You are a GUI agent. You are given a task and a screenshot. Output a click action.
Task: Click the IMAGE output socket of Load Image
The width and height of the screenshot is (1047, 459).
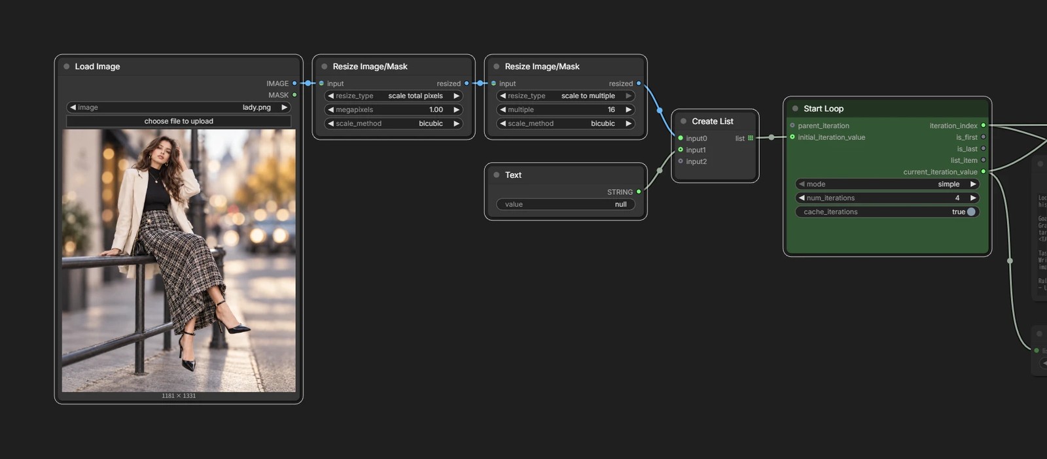coord(294,84)
